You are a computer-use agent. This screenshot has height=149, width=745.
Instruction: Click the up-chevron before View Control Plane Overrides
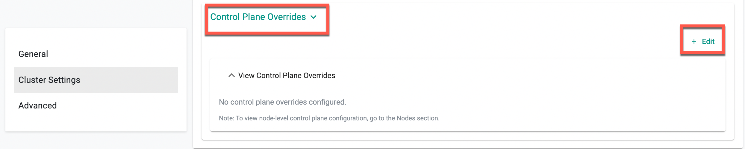pos(231,75)
